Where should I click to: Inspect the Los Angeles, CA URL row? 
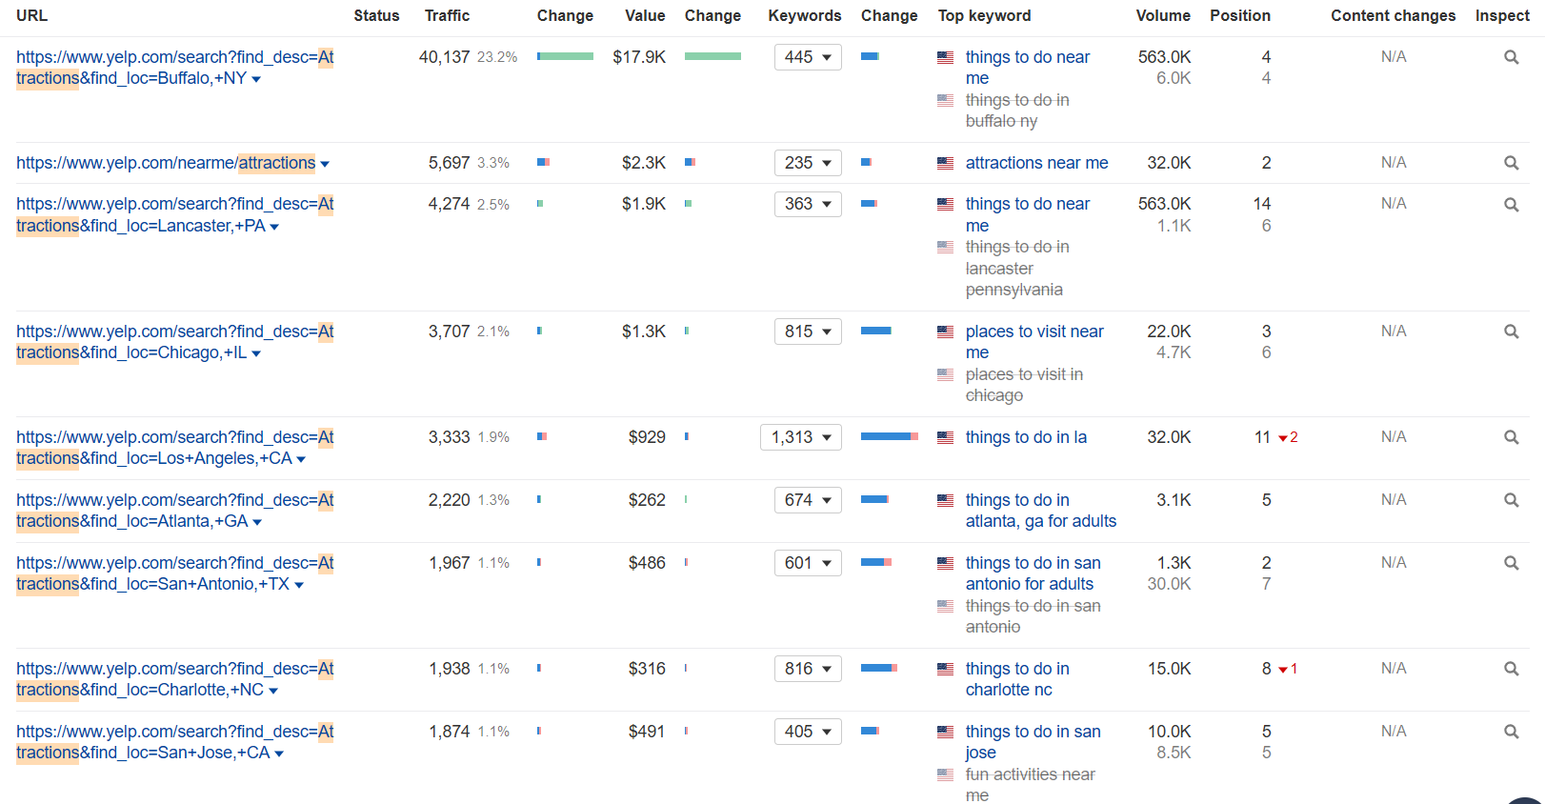click(x=1511, y=437)
